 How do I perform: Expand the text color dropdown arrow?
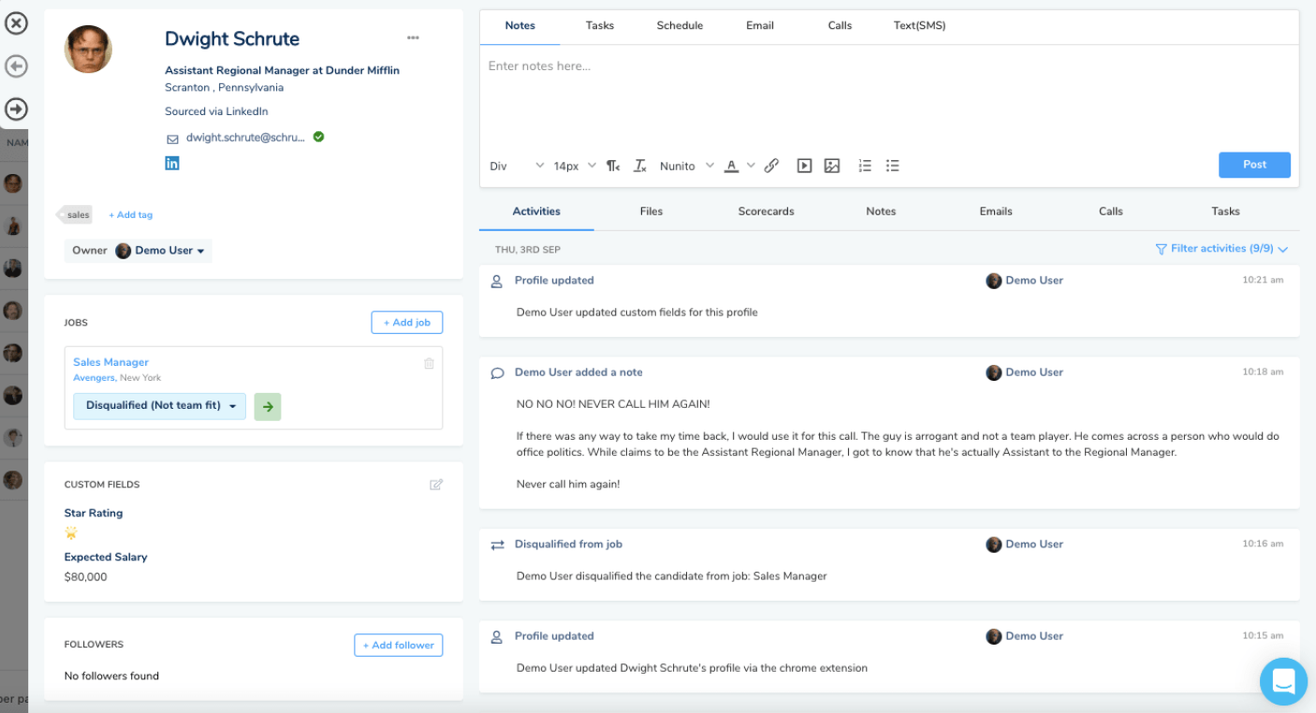(x=751, y=166)
